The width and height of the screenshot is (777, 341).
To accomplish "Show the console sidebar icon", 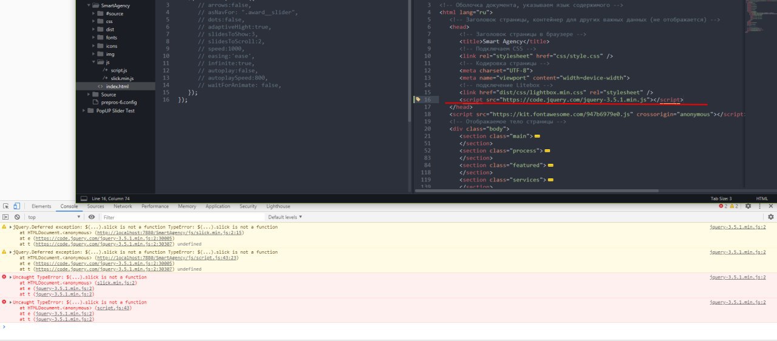I will (x=5, y=217).
